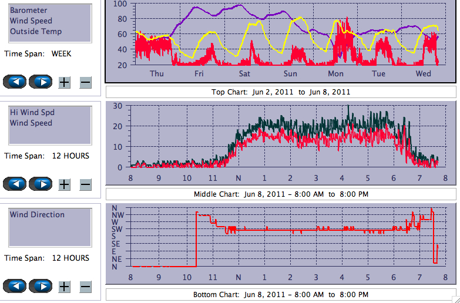
Task: Select Wind Direction in bottom list
Action: pos(37,215)
